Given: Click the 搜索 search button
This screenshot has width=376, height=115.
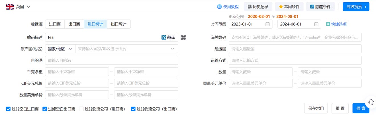Looking at the screenshot, I should [361, 108].
